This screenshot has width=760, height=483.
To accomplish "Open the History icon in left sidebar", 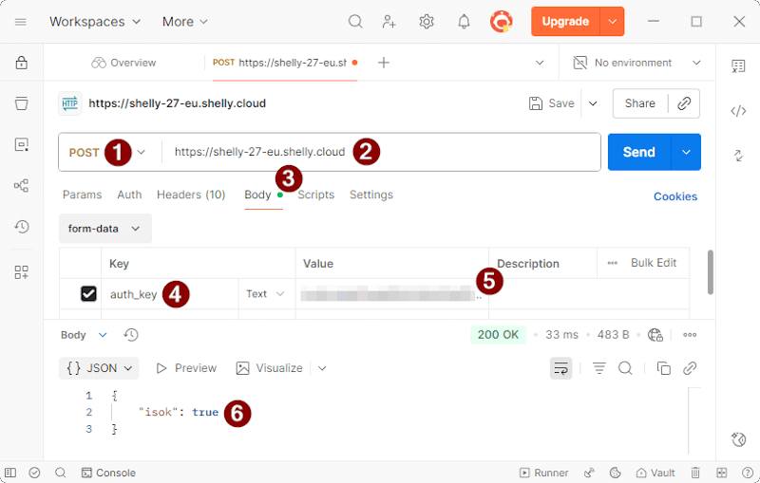I will [21, 227].
